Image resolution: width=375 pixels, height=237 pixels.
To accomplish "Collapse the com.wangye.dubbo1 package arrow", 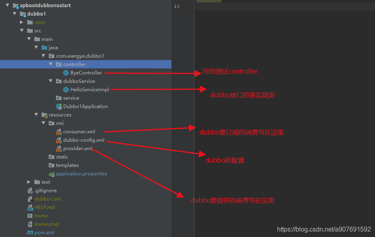I will click(43, 56).
